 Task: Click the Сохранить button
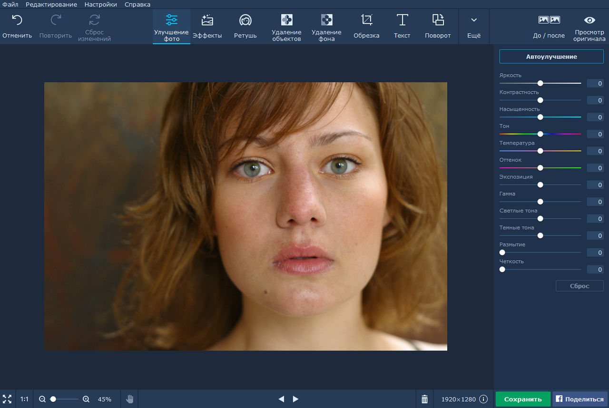point(523,399)
